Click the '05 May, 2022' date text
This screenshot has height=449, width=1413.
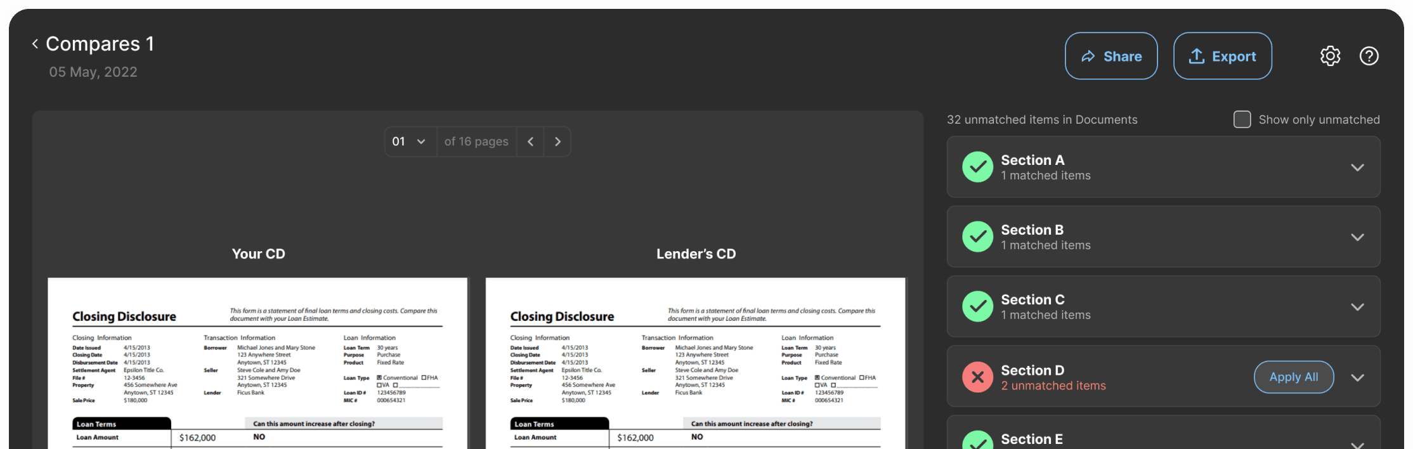point(93,72)
